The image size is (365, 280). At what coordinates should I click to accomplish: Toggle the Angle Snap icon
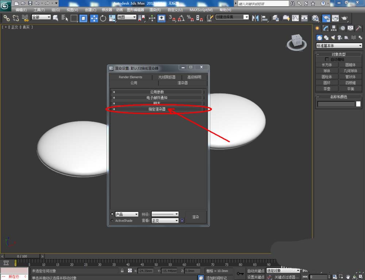pyautogui.click(x=181, y=18)
